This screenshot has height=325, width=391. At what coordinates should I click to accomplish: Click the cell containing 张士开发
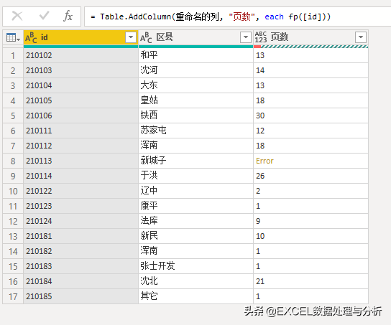click(195, 266)
